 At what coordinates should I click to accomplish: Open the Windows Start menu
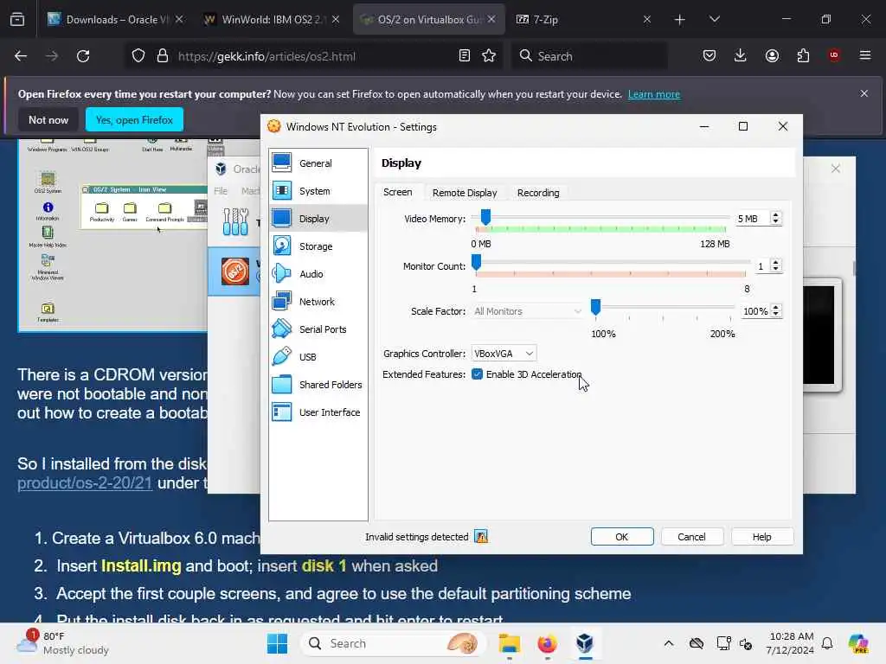(x=277, y=643)
